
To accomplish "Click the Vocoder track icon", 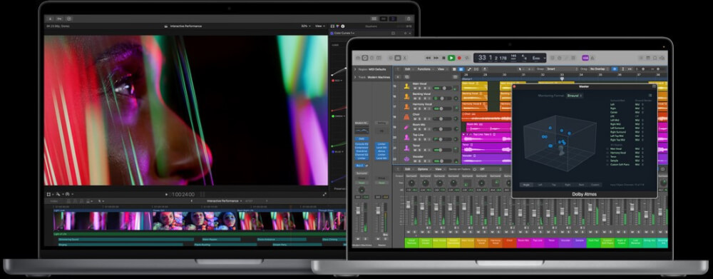I will 406,158.
